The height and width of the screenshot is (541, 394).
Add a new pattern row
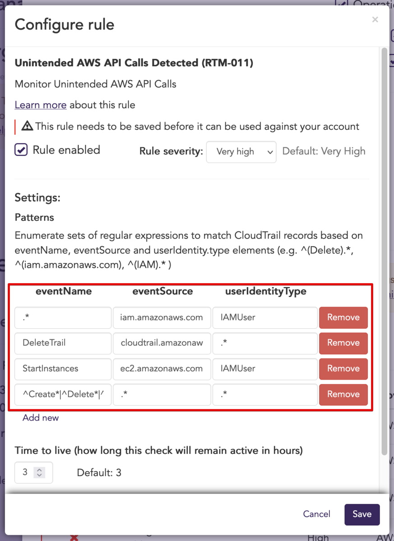click(41, 418)
